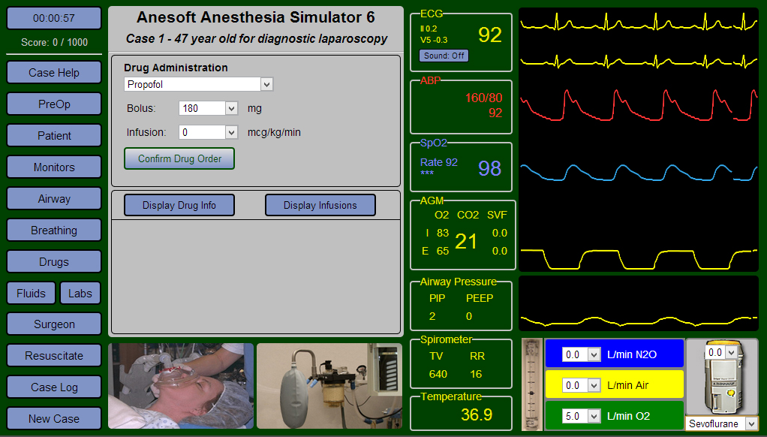Open Display Drug Info
This screenshot has height=437, width=767.
[179, 204]
